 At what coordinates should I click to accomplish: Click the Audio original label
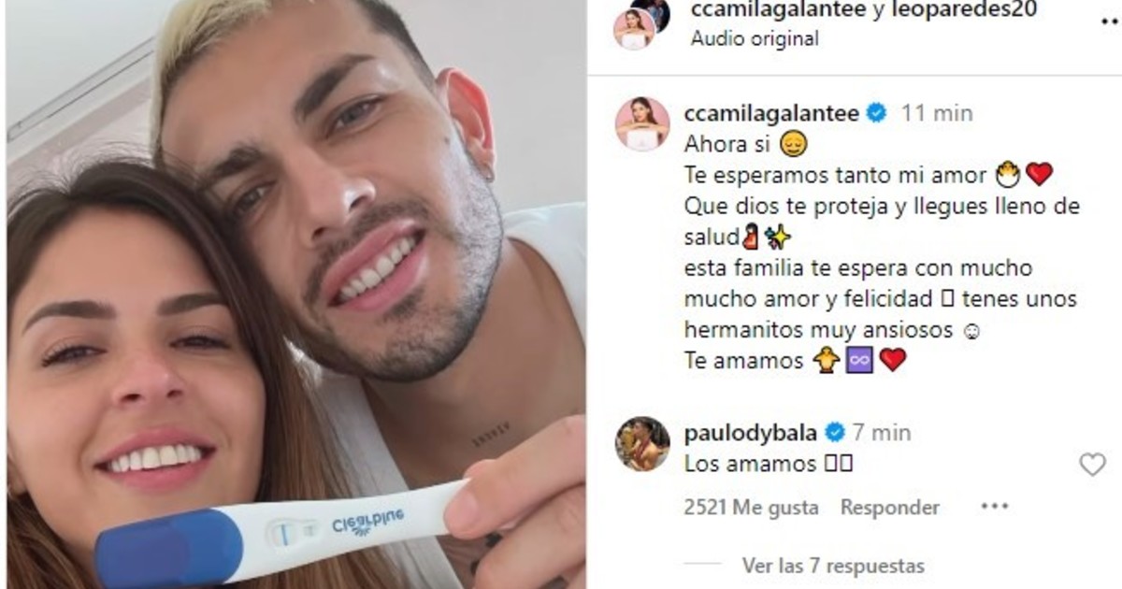point(754,38)
